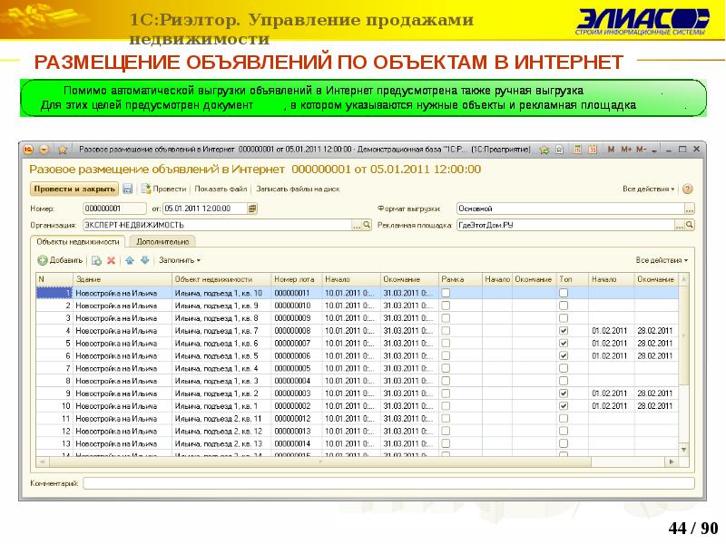Click into the date field 05.01.2011

205,209
